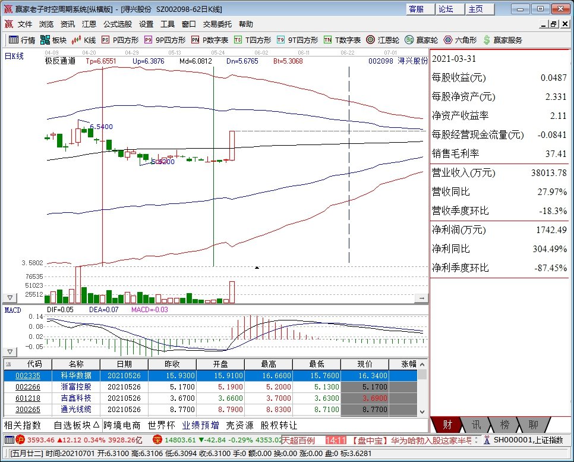This screenshot has width=574, height=462.
Task: Open the 行情 quotes toolbar icon
Action: [21, 40]
